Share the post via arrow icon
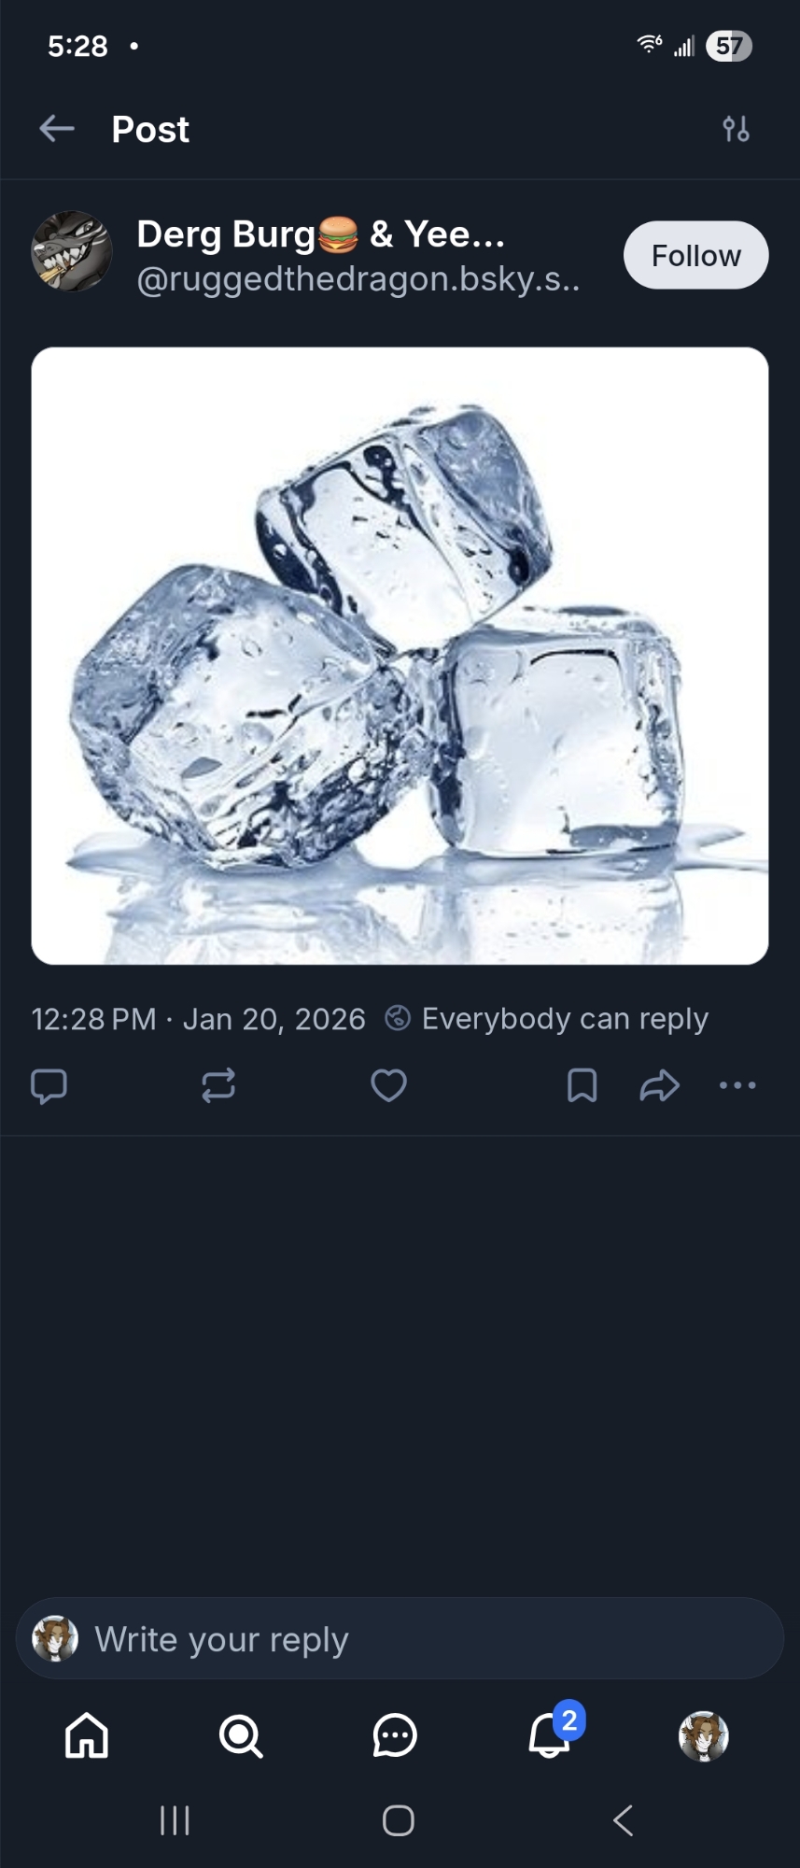800x1868 pixels. pyautogui.click(x=659, y=1085)
